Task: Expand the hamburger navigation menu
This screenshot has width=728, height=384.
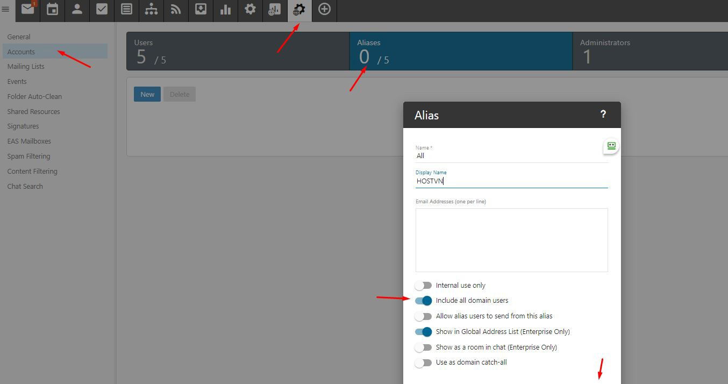Action: point(6,9)
